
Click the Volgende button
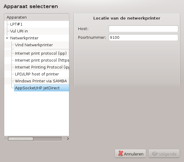pos(164,154)
